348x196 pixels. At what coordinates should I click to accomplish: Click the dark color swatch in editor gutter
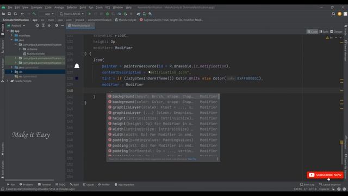pos(77,78)
